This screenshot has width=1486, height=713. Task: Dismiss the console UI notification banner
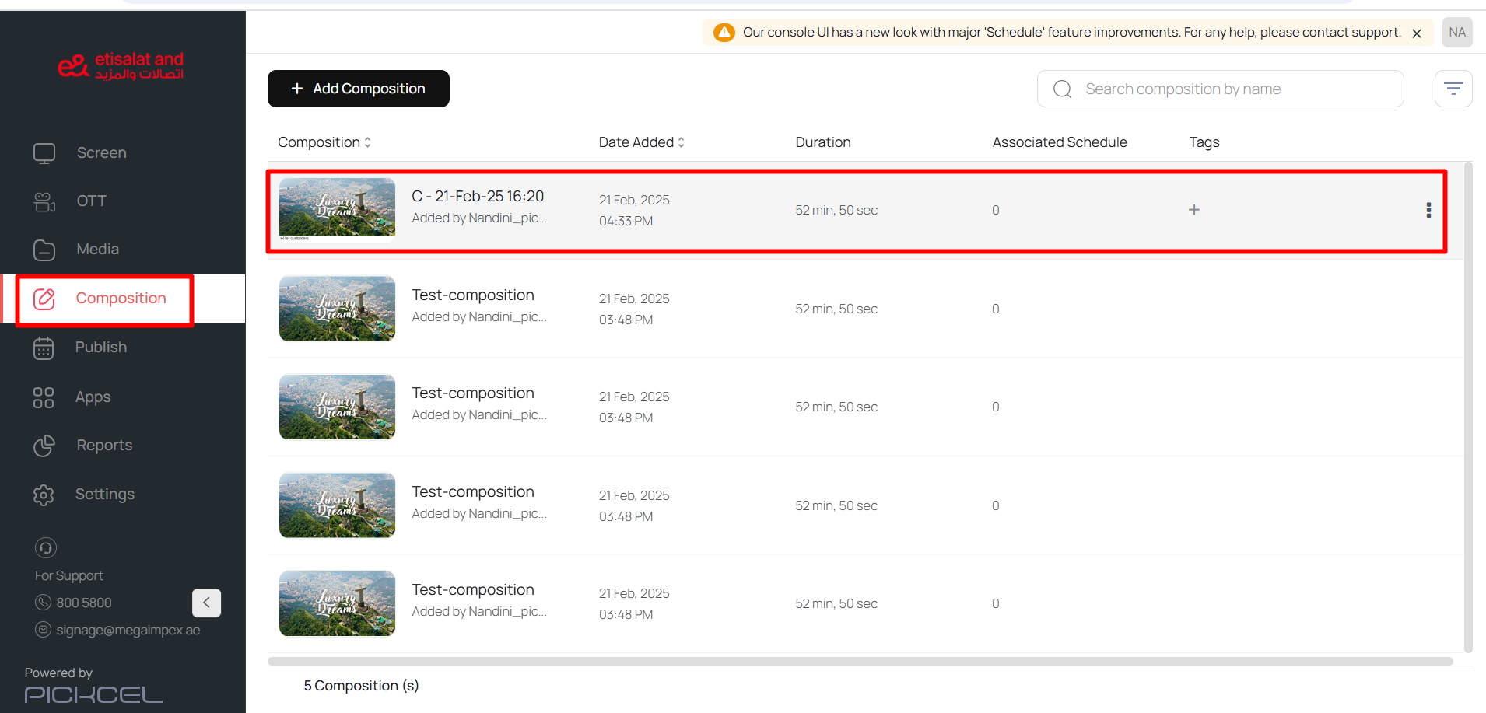pos(1416,33)
